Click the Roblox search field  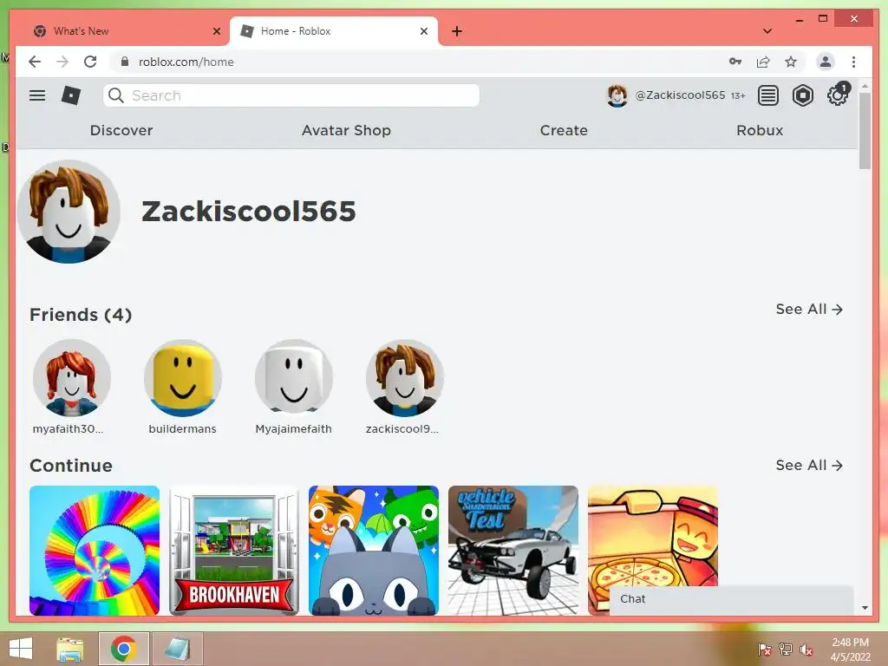coord(291,95)
